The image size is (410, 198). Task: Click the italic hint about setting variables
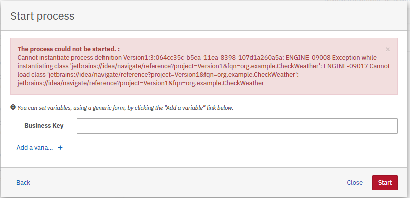pos(125,107)
